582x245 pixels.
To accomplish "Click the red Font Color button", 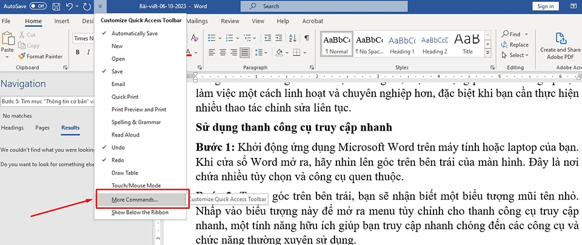I will [189, 52].
